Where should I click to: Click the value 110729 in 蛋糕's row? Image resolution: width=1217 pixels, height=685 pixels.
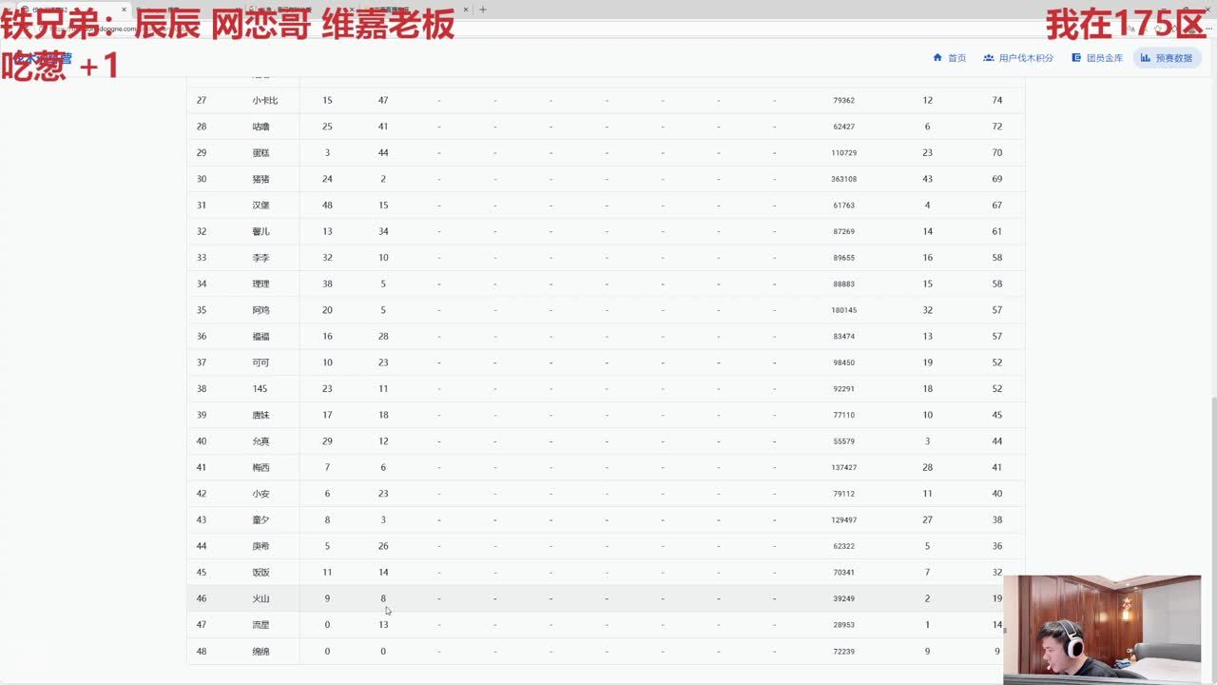point(843,152)
